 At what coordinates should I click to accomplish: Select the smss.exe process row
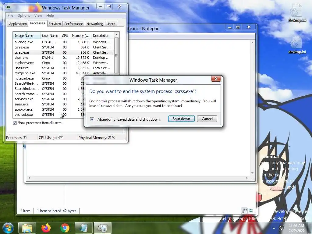tap(48, 104)
